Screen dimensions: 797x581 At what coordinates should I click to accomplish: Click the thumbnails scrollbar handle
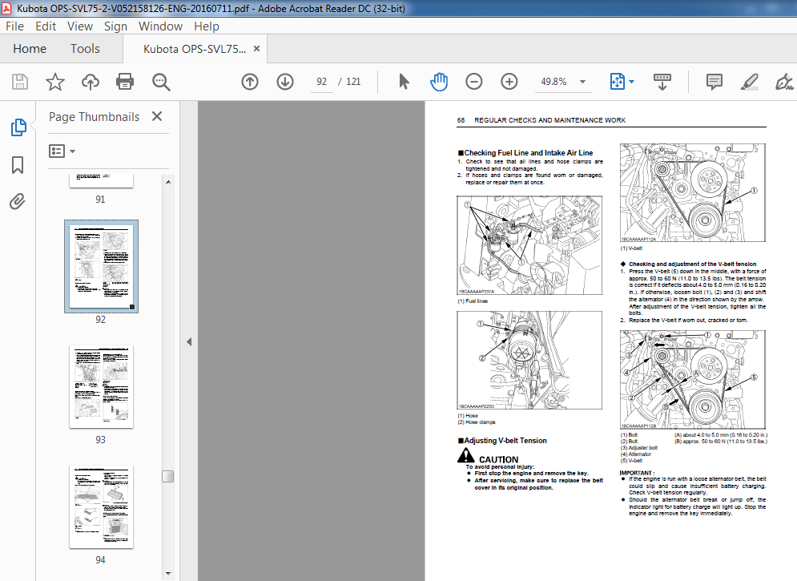[x=167, y=476]
